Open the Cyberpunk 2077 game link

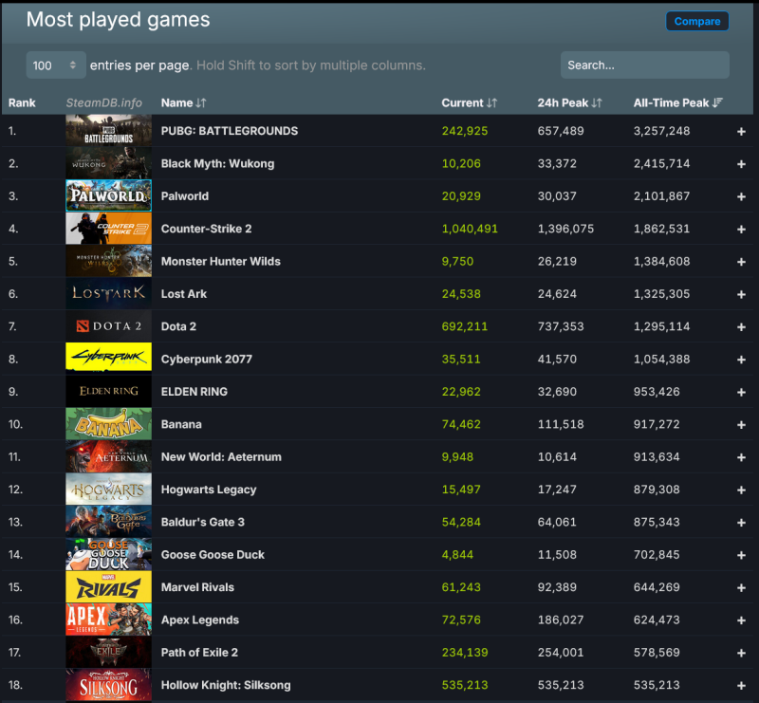[207, 359]
